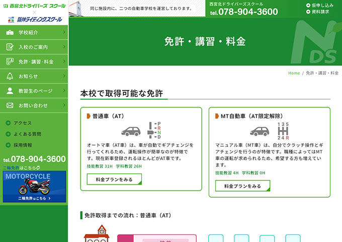Open the 学校紹介 menu item

[x=34, y=32]
